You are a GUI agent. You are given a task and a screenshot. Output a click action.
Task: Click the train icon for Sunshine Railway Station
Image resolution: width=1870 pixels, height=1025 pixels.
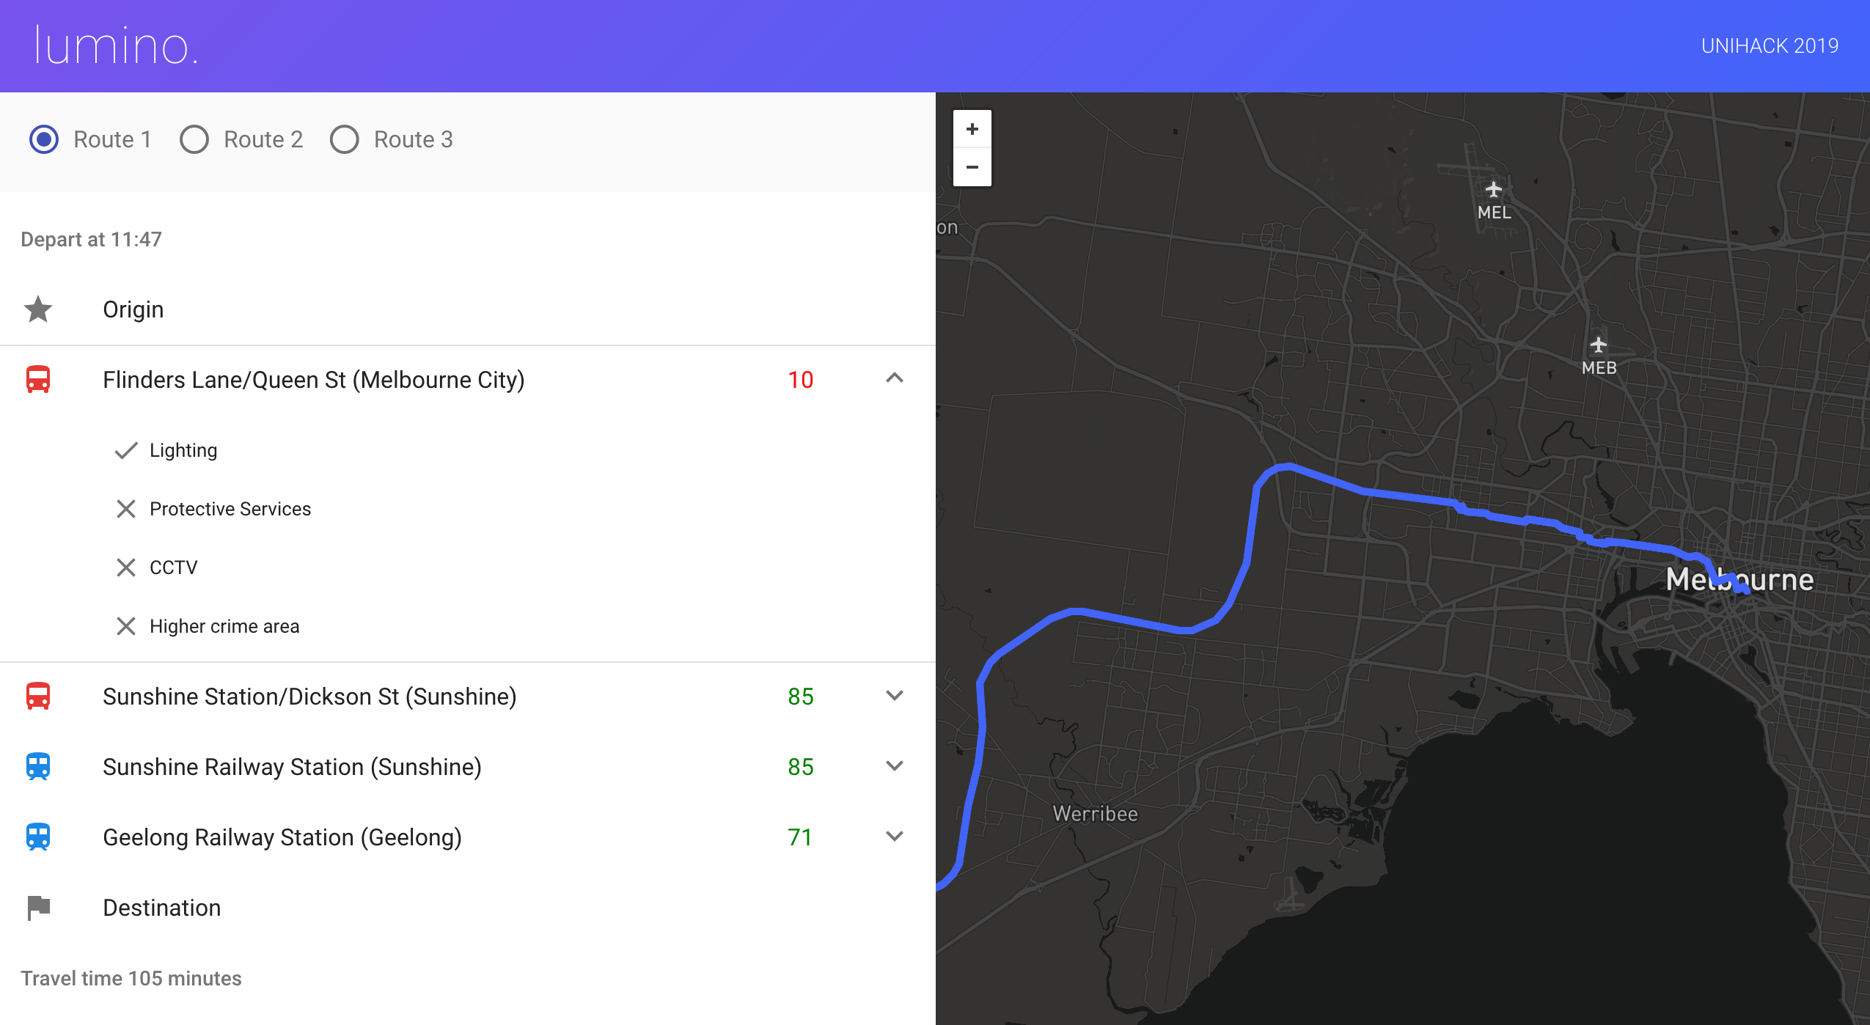(38, 767)
